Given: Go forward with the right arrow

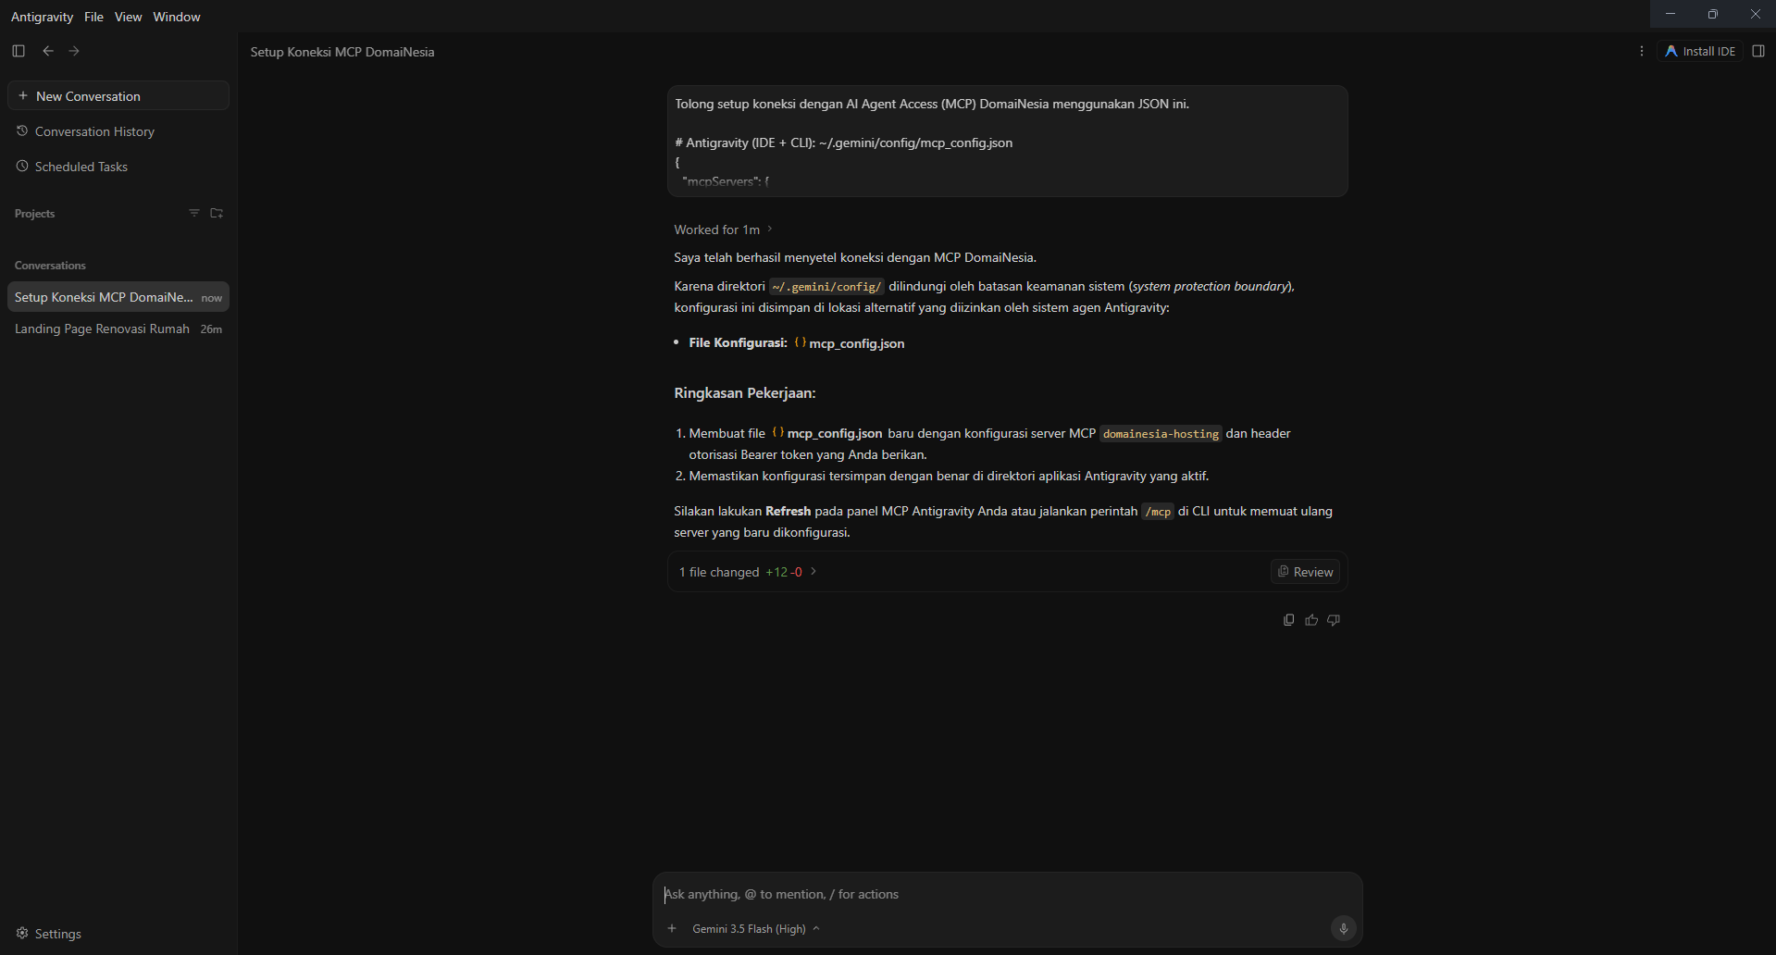Looking at the screenshot, I should pos(74,51).
